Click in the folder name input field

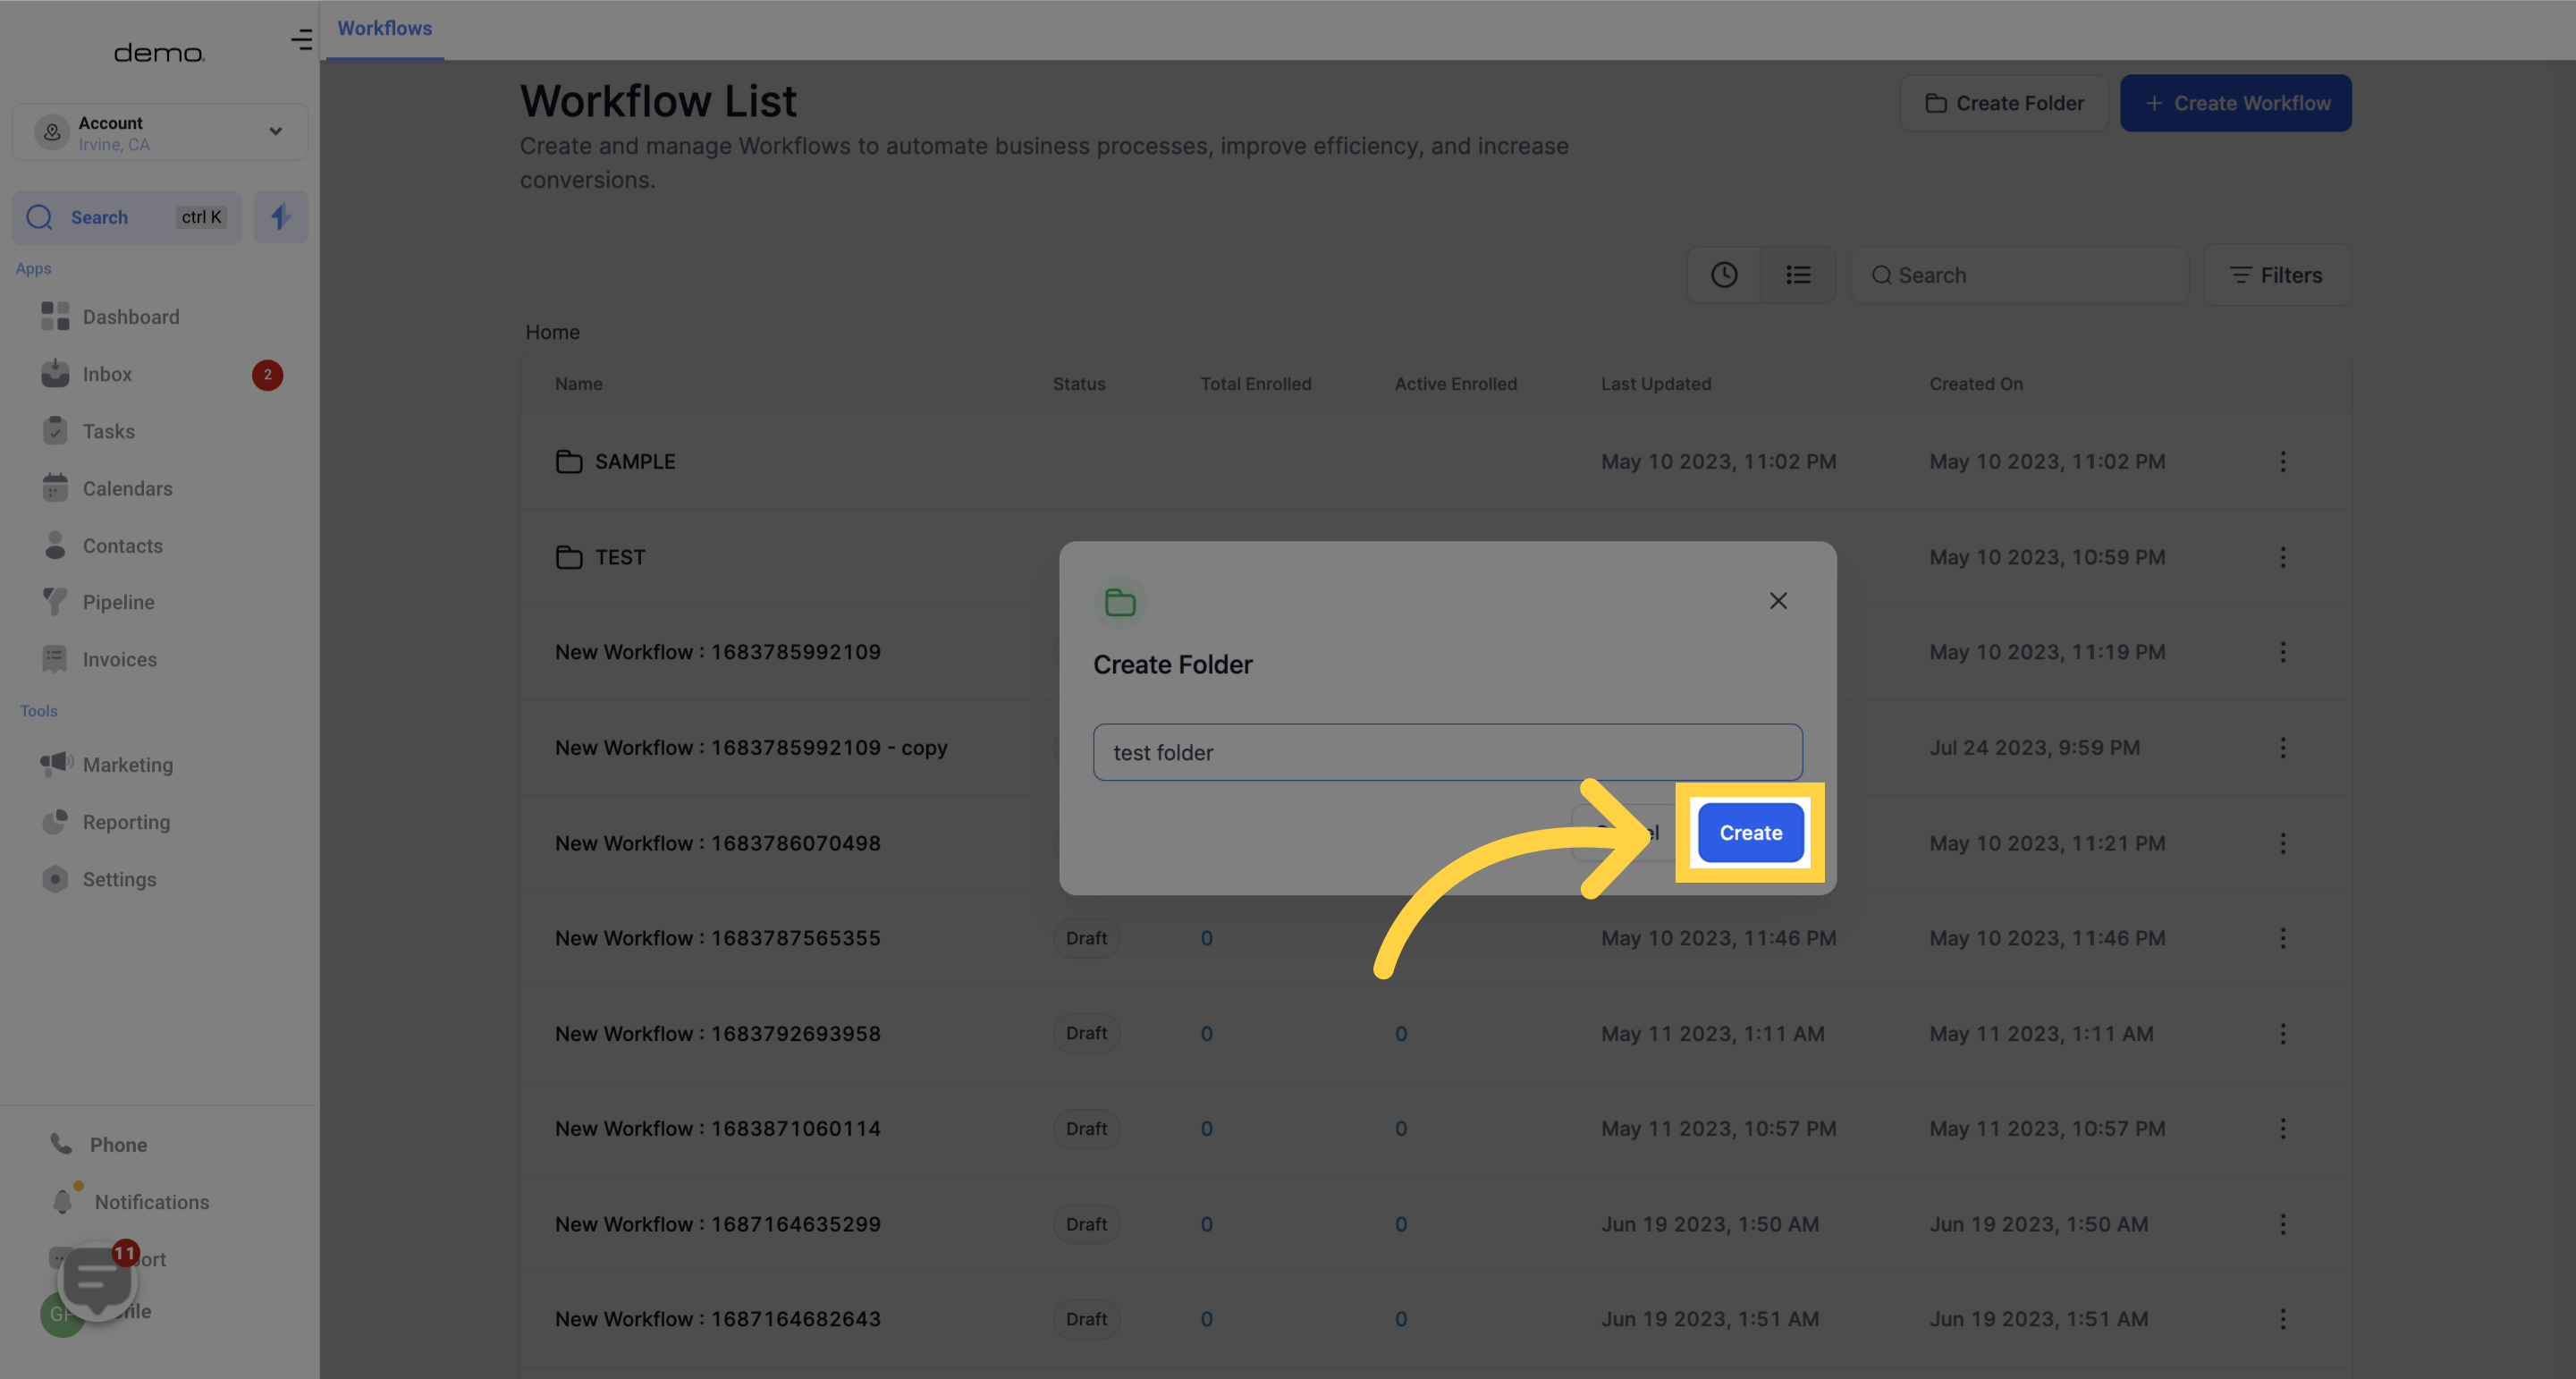click(1447, 752)
